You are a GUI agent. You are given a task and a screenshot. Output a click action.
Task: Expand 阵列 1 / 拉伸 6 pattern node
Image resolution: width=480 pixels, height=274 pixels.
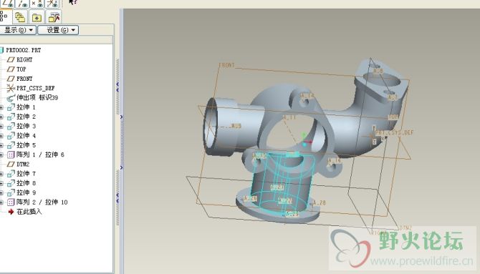coord(1,155)
